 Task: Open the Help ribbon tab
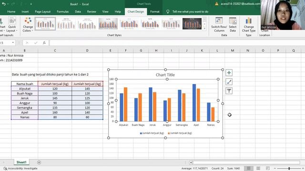pos(118,11)
